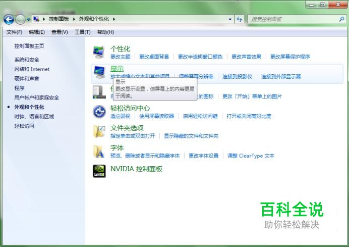Screen dimensions: 349x247
Task: Open NVIDIA 控制面板 heading
Action: click(x=137, y=169)
